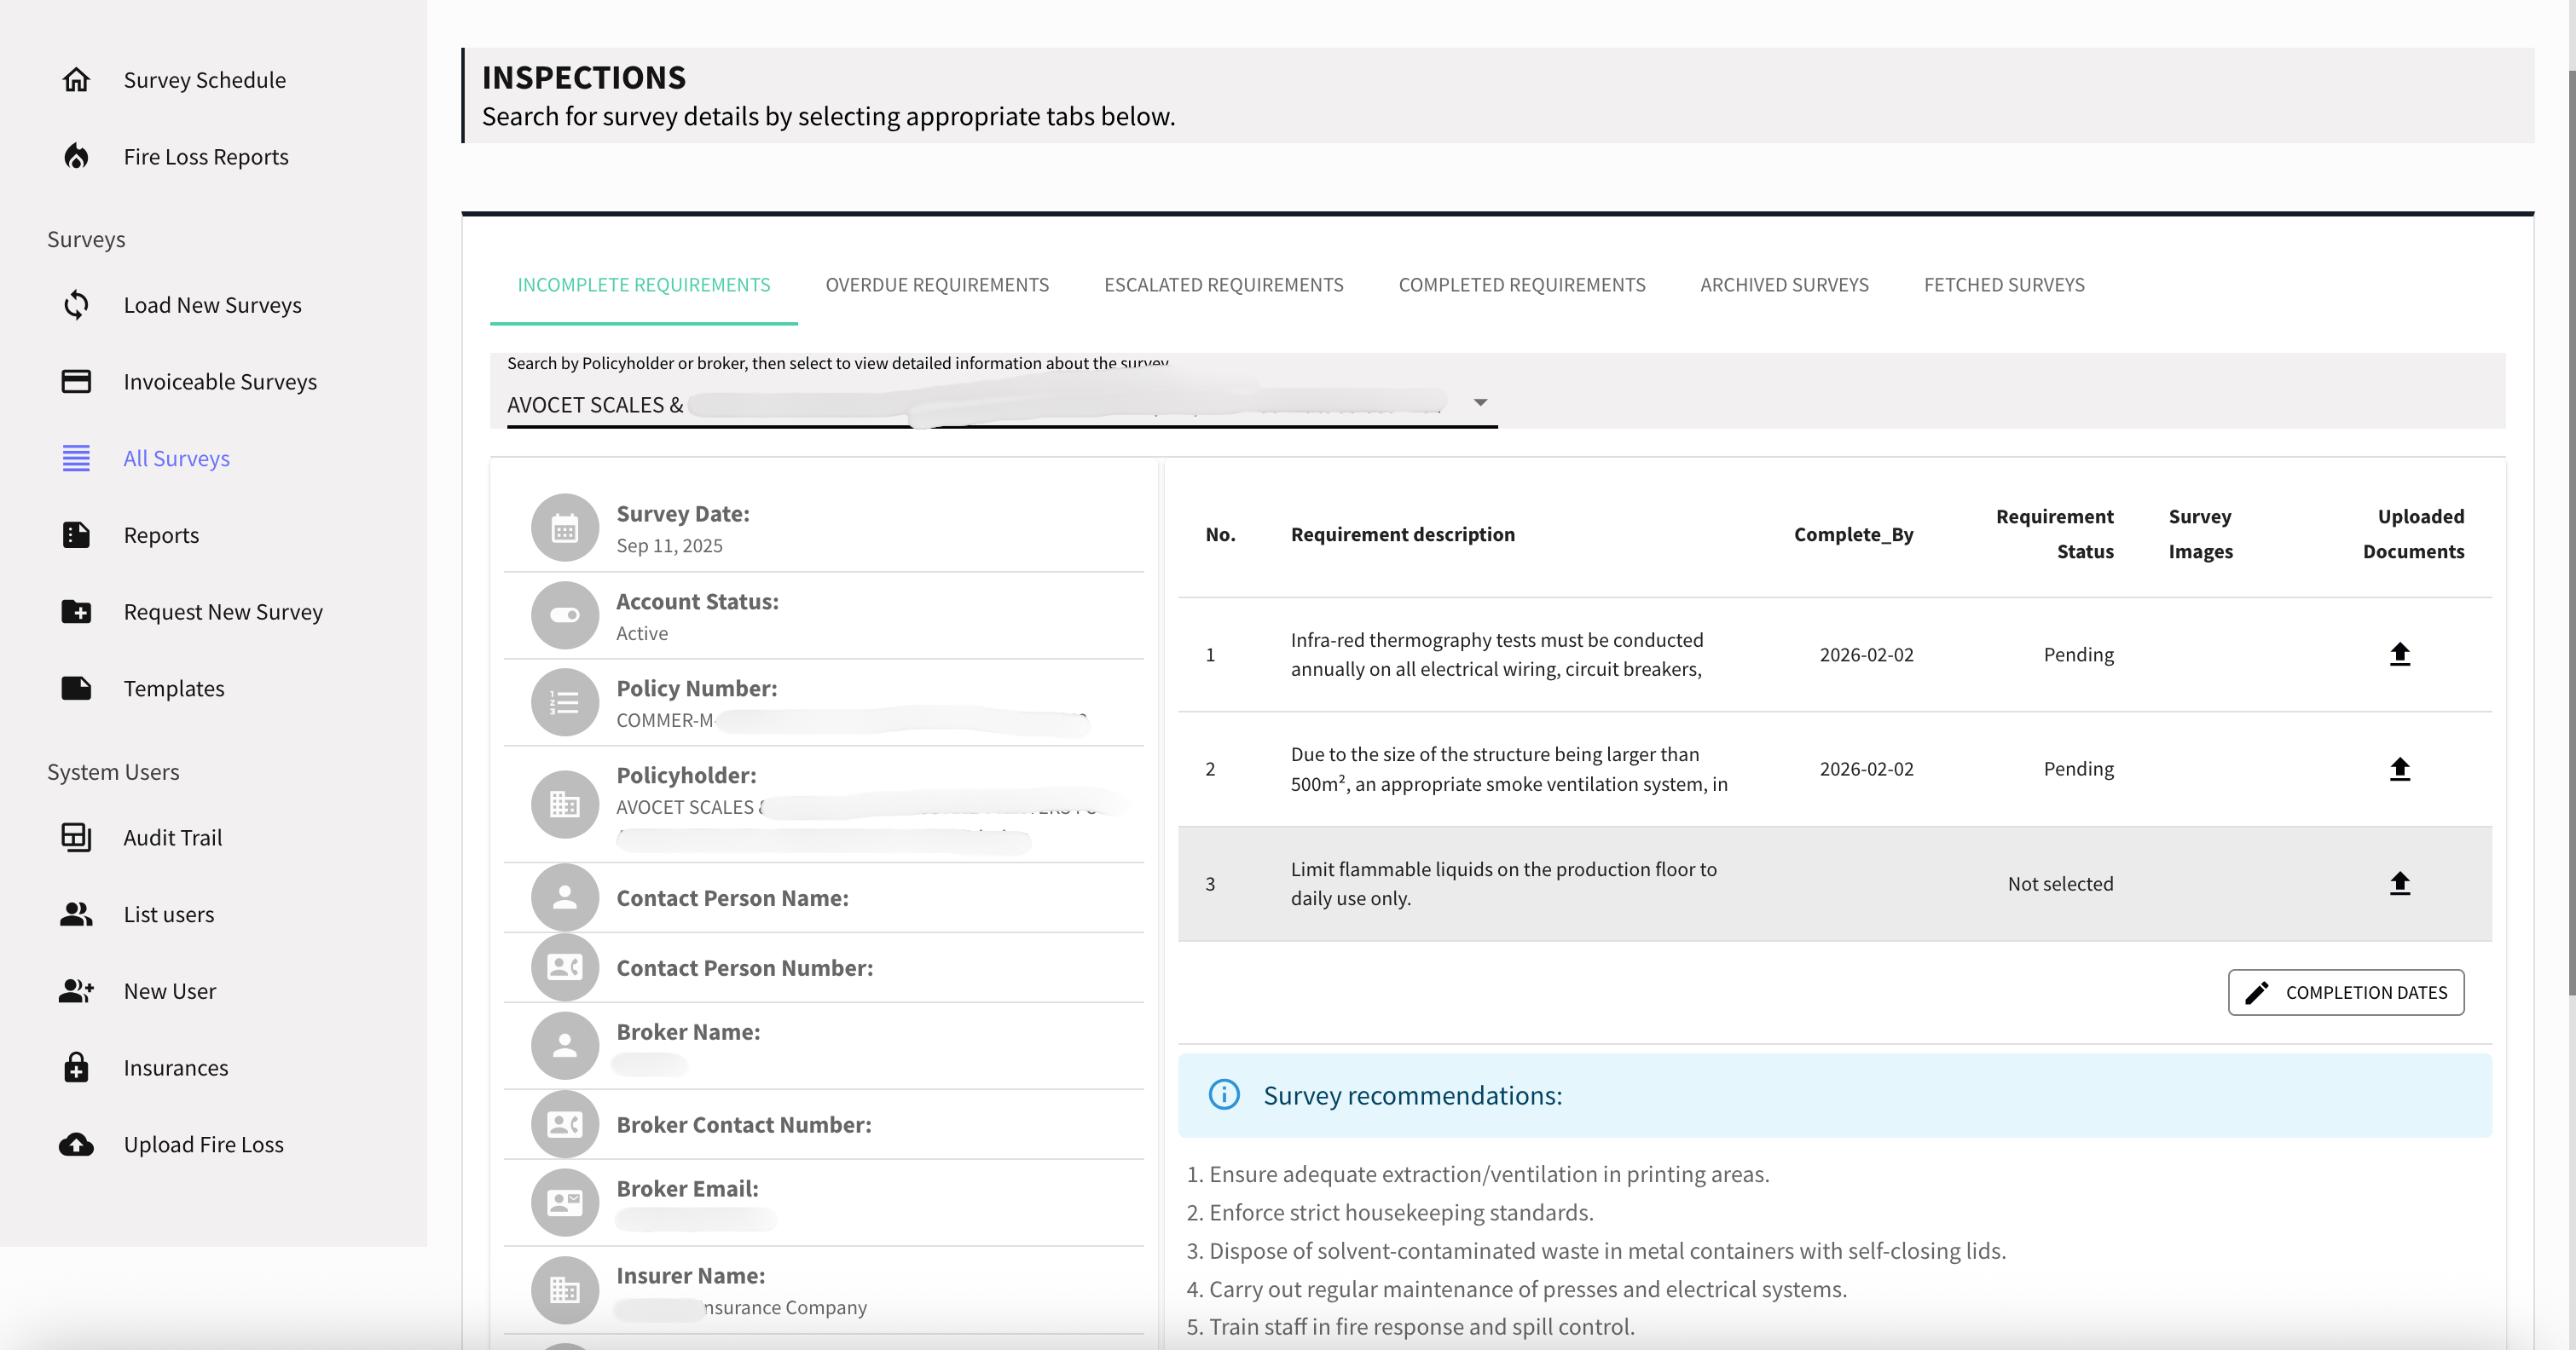
Task: Select requirement row 2 smoke ventilation
Action: point(1508,770)
